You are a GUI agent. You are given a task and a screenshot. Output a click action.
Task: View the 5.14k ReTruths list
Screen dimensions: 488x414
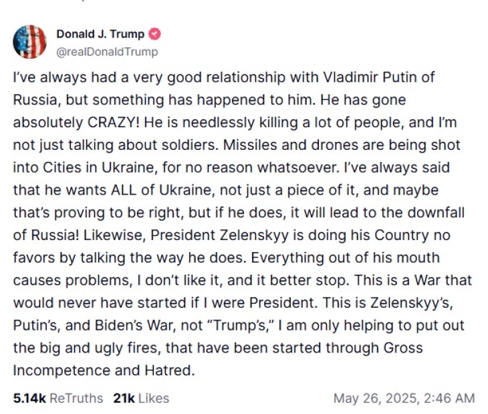tap(58, 398)
